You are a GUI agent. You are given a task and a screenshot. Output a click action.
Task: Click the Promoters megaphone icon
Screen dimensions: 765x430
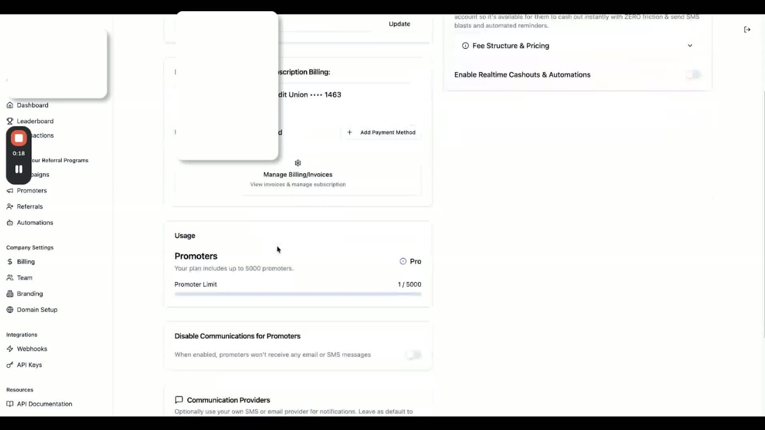pos(10,190)
